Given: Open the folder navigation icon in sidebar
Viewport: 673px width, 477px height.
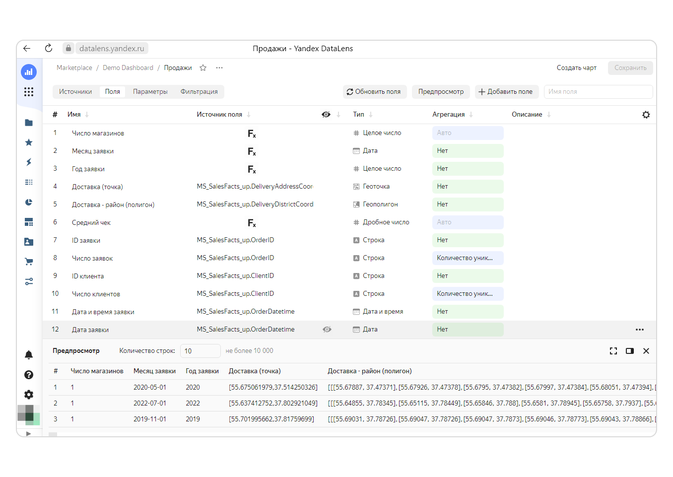Looking at the screenshot, I should [29, 123].
